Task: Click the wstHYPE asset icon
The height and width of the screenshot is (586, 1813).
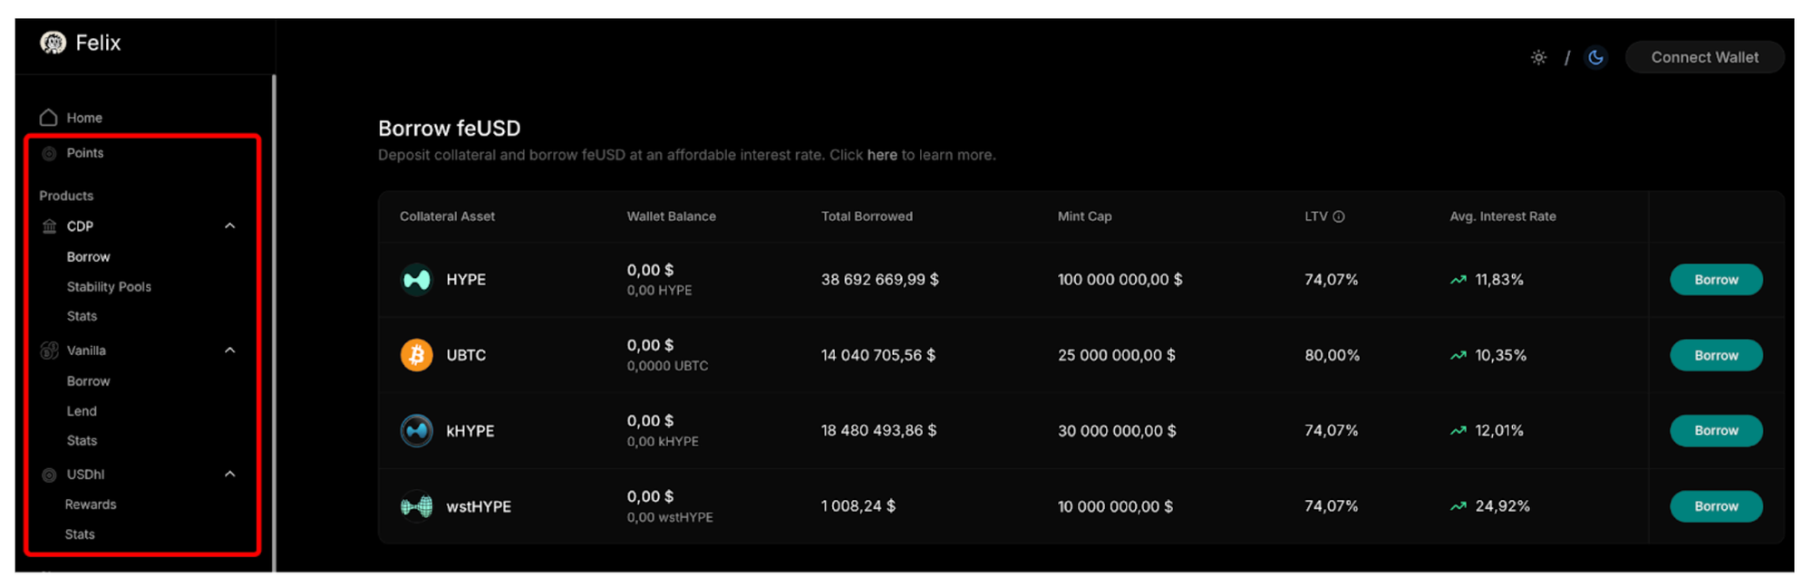Action: 417,506
